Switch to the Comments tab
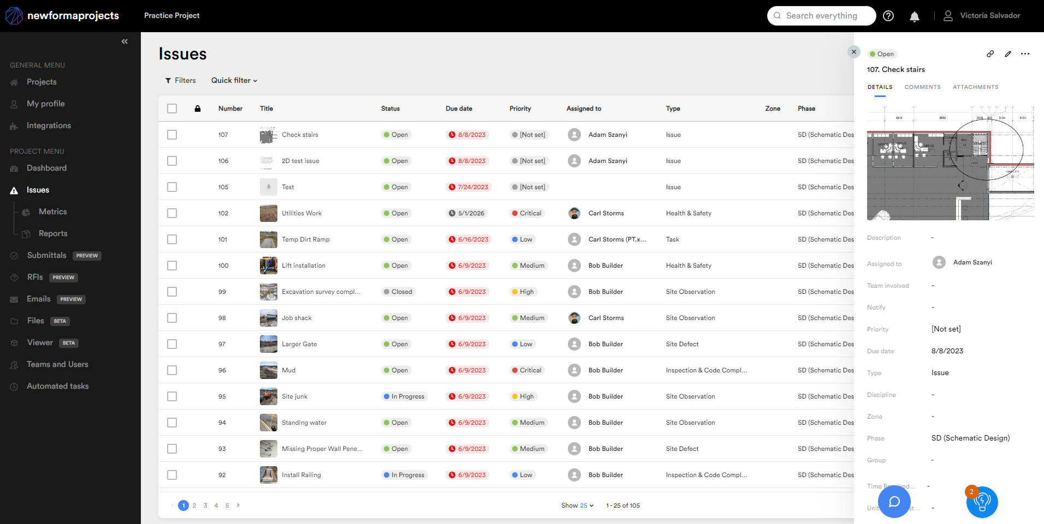The image size is (1044, 524). pyautogui.click(x=922, y=87)
